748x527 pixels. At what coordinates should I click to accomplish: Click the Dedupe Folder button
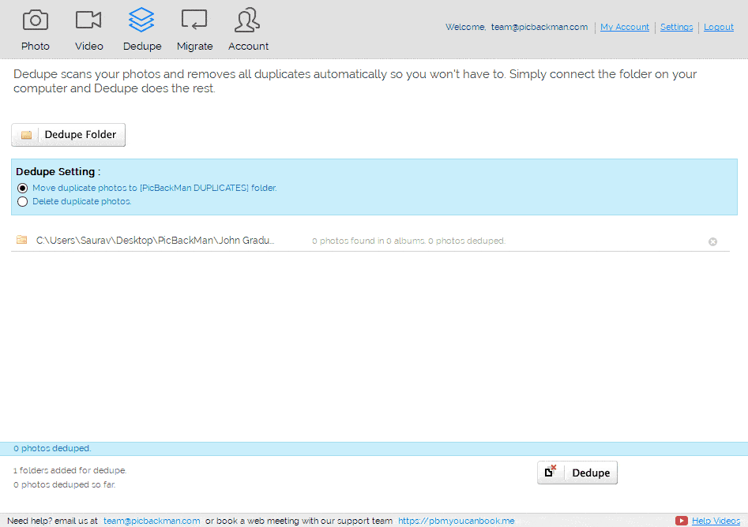(68, 134)
